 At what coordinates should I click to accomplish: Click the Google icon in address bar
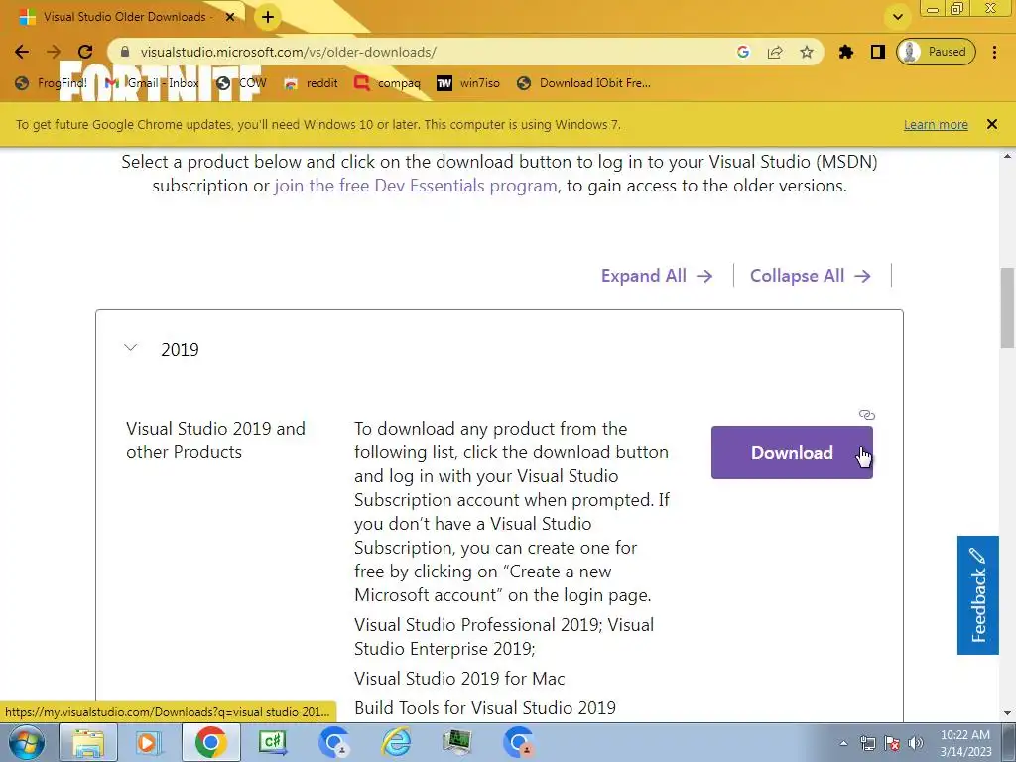point(743,52)
